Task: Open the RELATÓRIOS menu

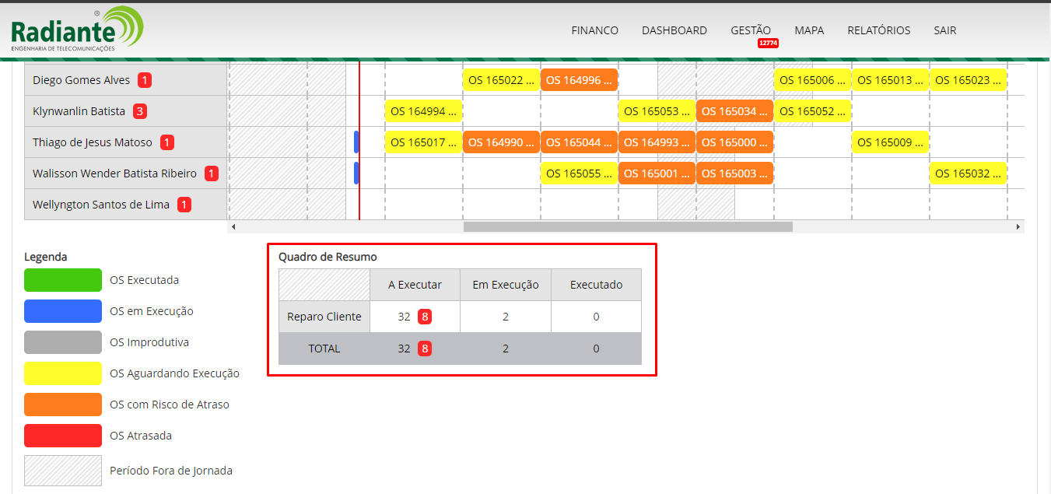Action: pyautogui.click(x=878, y=30)
